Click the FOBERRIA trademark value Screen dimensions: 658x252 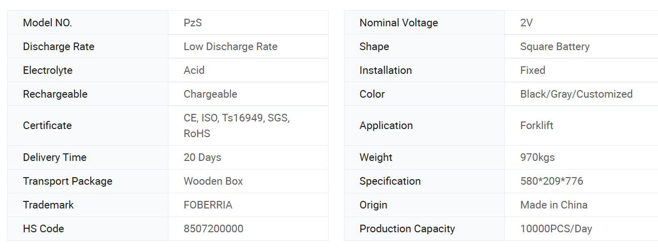point(208,205)
